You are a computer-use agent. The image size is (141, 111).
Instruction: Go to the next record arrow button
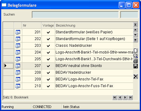125,98
